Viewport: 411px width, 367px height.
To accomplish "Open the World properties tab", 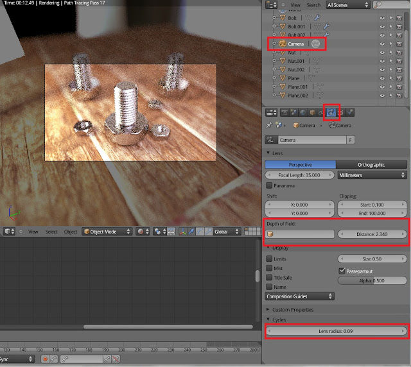I will (302, 113).
